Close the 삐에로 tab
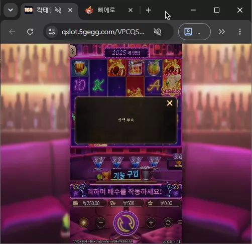 click(x=131, y=10)
